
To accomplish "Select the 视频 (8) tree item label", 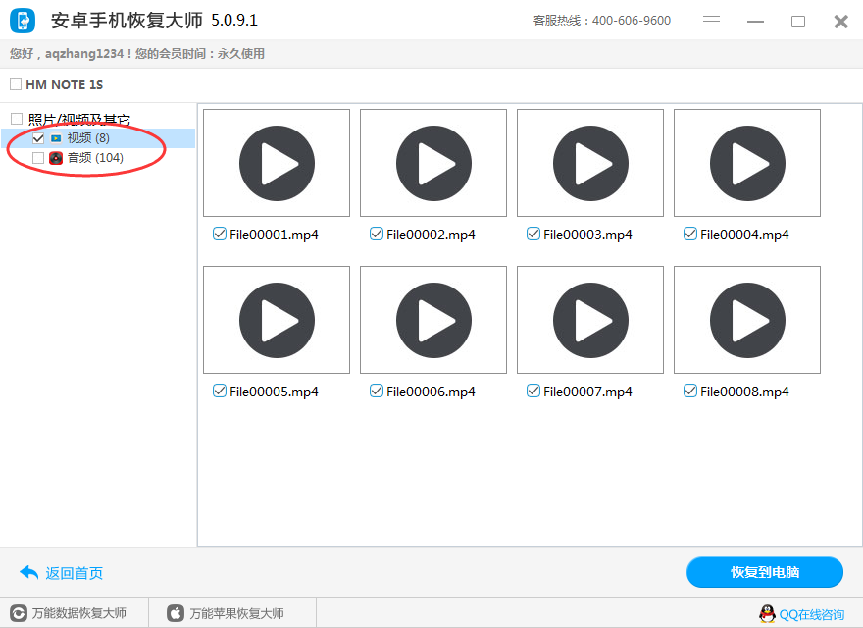I will [x=88, y=138].
